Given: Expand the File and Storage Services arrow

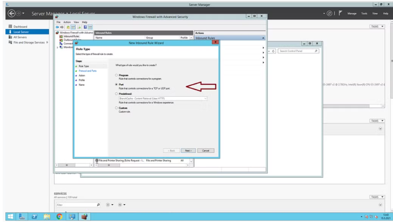Looking at the screenshot, I should coord(47,43).
